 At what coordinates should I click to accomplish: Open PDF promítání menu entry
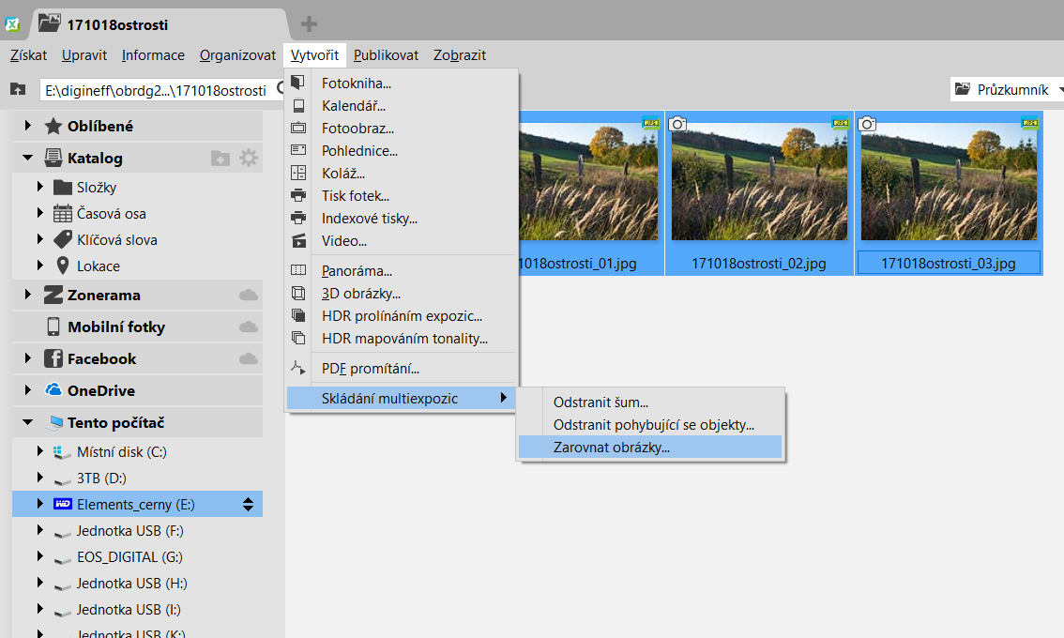point(401,369)
